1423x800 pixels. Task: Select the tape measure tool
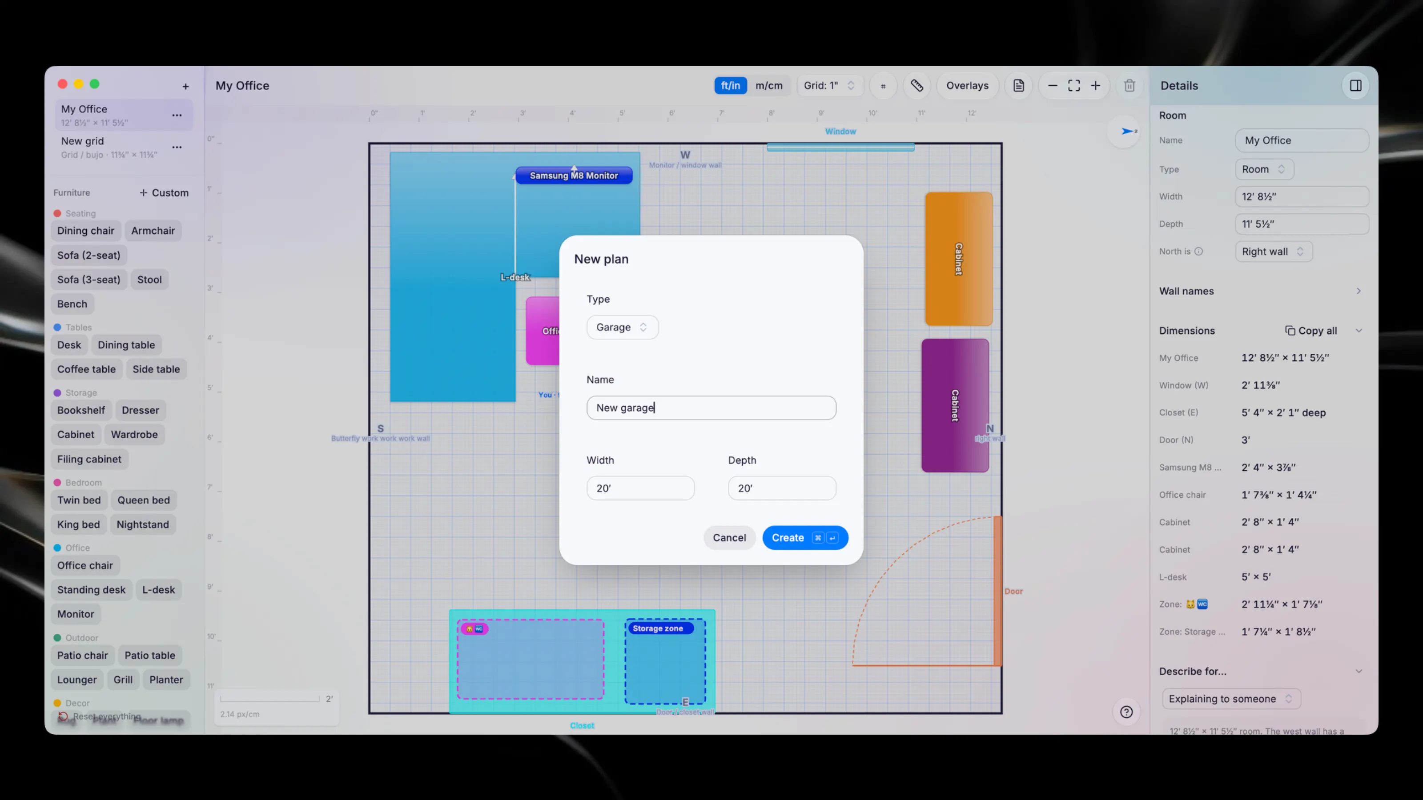917,86
